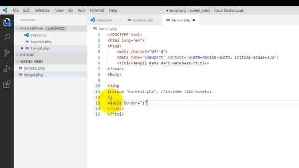Click the comment '//include file koneksi'
The width and height of the screenshot is (299, 168).
click(186, 91)
